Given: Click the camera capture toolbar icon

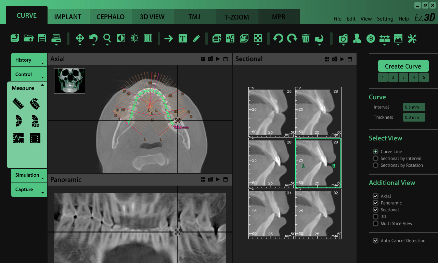Looking at the screenshot, I should 343,38.
